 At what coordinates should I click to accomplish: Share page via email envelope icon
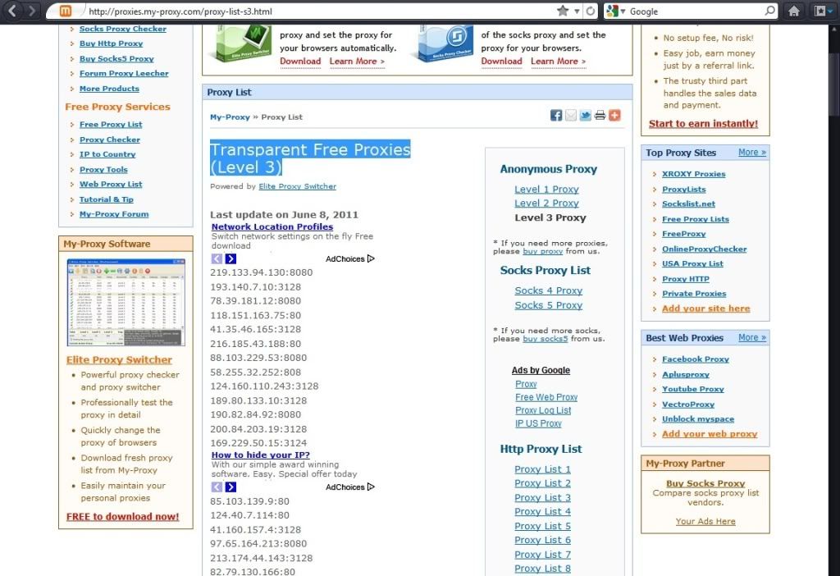pos(571,115)
